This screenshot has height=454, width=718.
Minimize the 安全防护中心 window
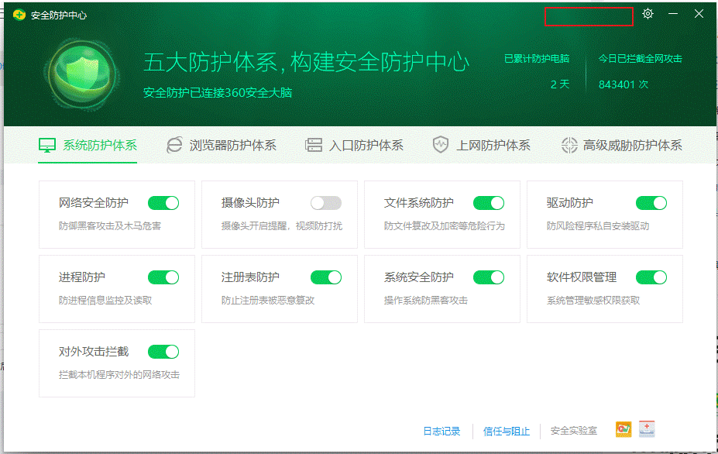click(673, 14)
